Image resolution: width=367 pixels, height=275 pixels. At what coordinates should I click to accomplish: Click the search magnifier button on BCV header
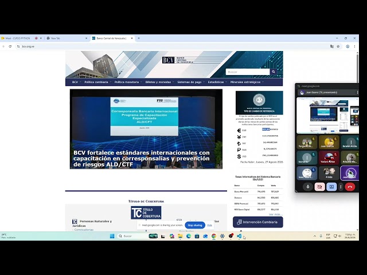pos(274,72)
